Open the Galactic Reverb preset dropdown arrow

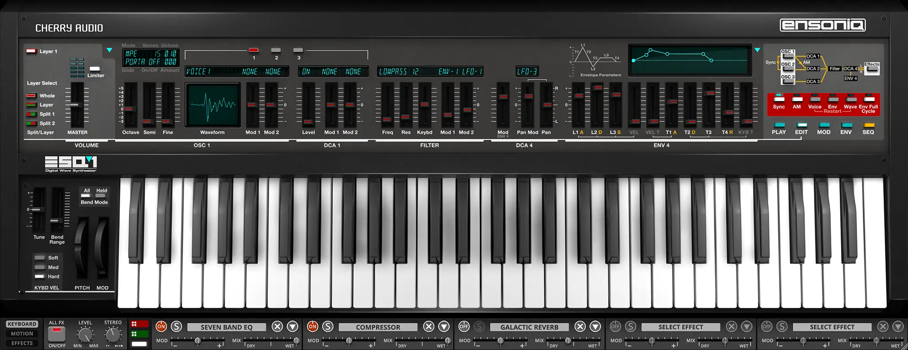point(595,327)
